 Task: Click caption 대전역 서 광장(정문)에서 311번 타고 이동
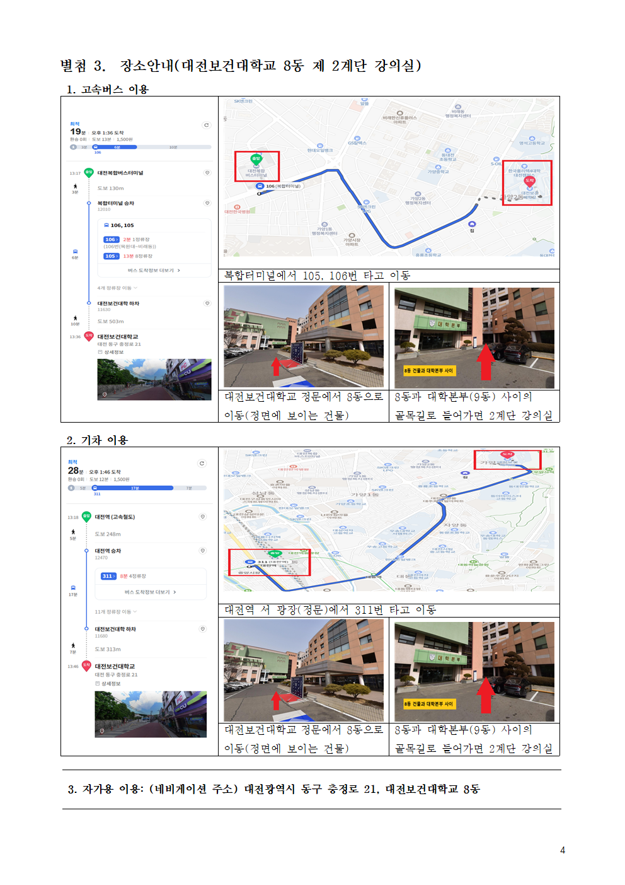pos(330,610)
